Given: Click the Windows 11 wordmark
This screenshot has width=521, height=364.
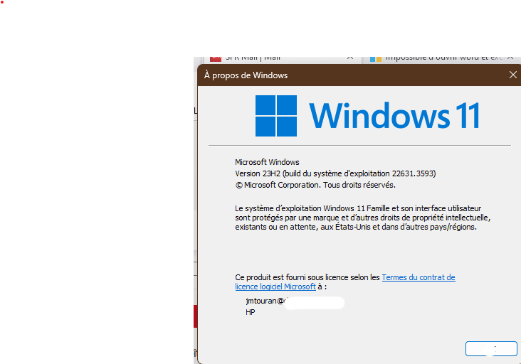Looking at the screenshot, I should (394, 115).
